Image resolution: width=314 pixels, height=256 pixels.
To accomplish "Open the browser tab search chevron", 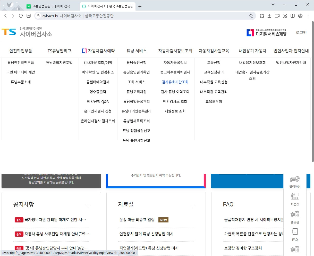I will coord(274,5).
